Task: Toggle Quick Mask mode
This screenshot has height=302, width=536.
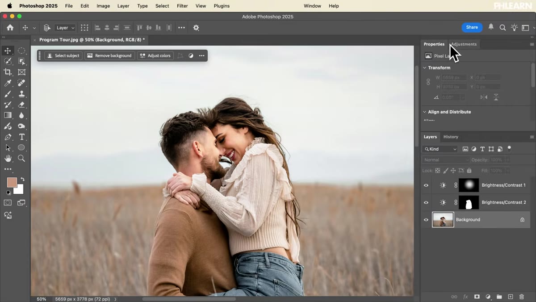Action: click(8, 203)
